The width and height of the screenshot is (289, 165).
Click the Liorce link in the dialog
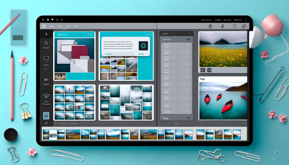[x=109, y=54]
